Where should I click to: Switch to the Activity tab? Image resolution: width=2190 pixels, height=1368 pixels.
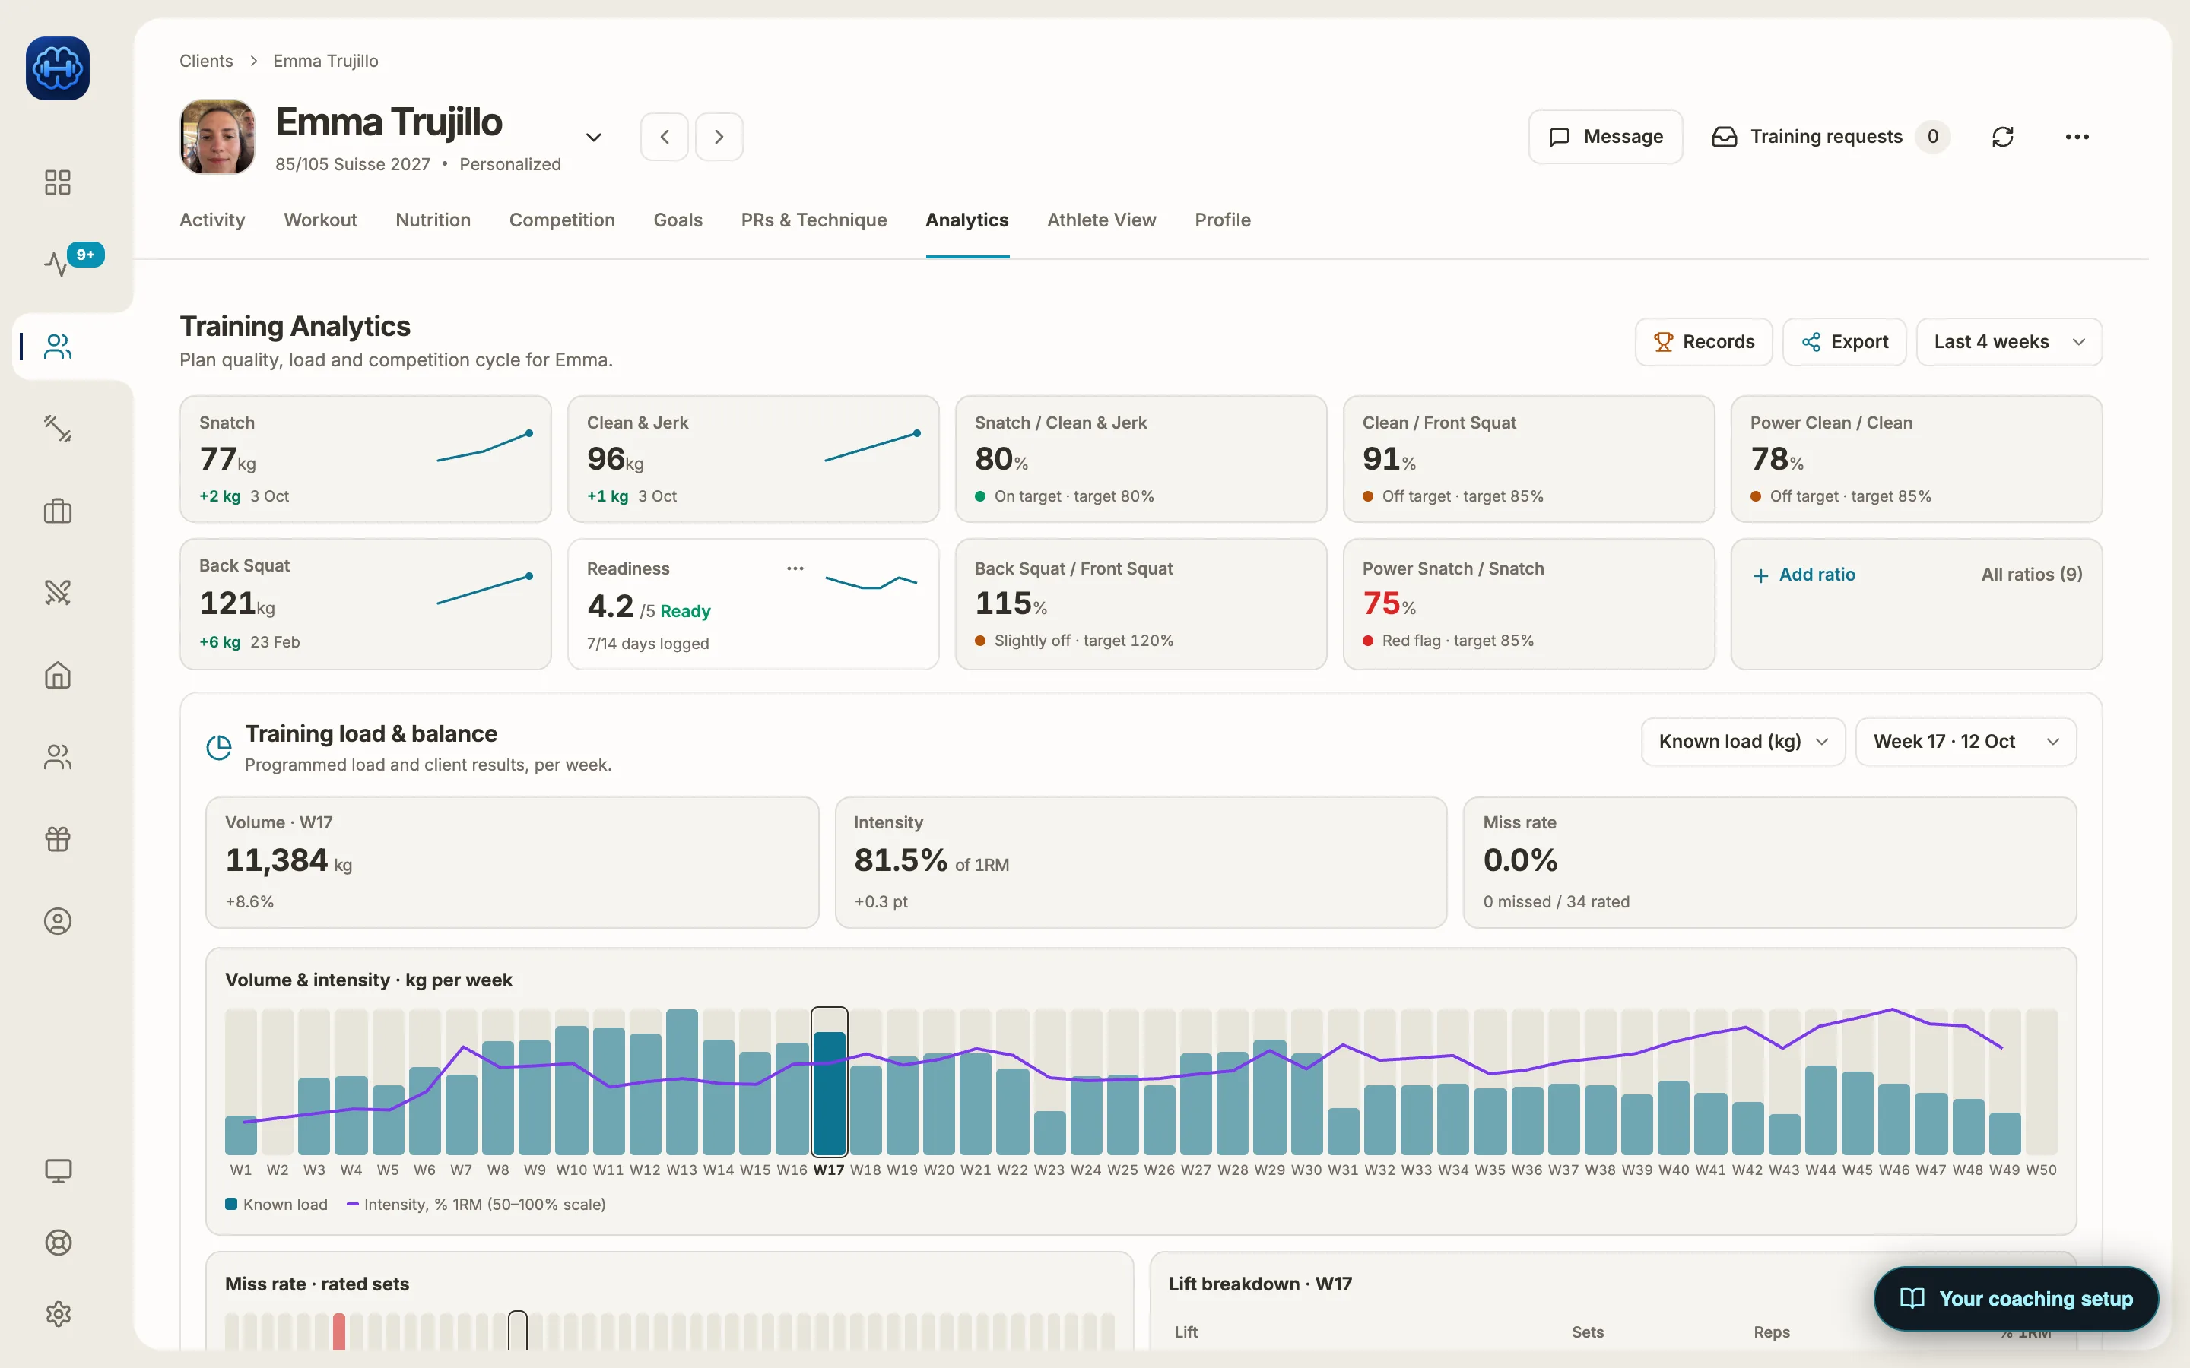pos(211,220)
